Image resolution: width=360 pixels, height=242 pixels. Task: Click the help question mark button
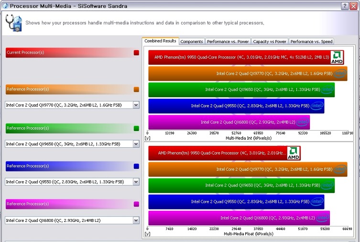click(x=345, y=6)
